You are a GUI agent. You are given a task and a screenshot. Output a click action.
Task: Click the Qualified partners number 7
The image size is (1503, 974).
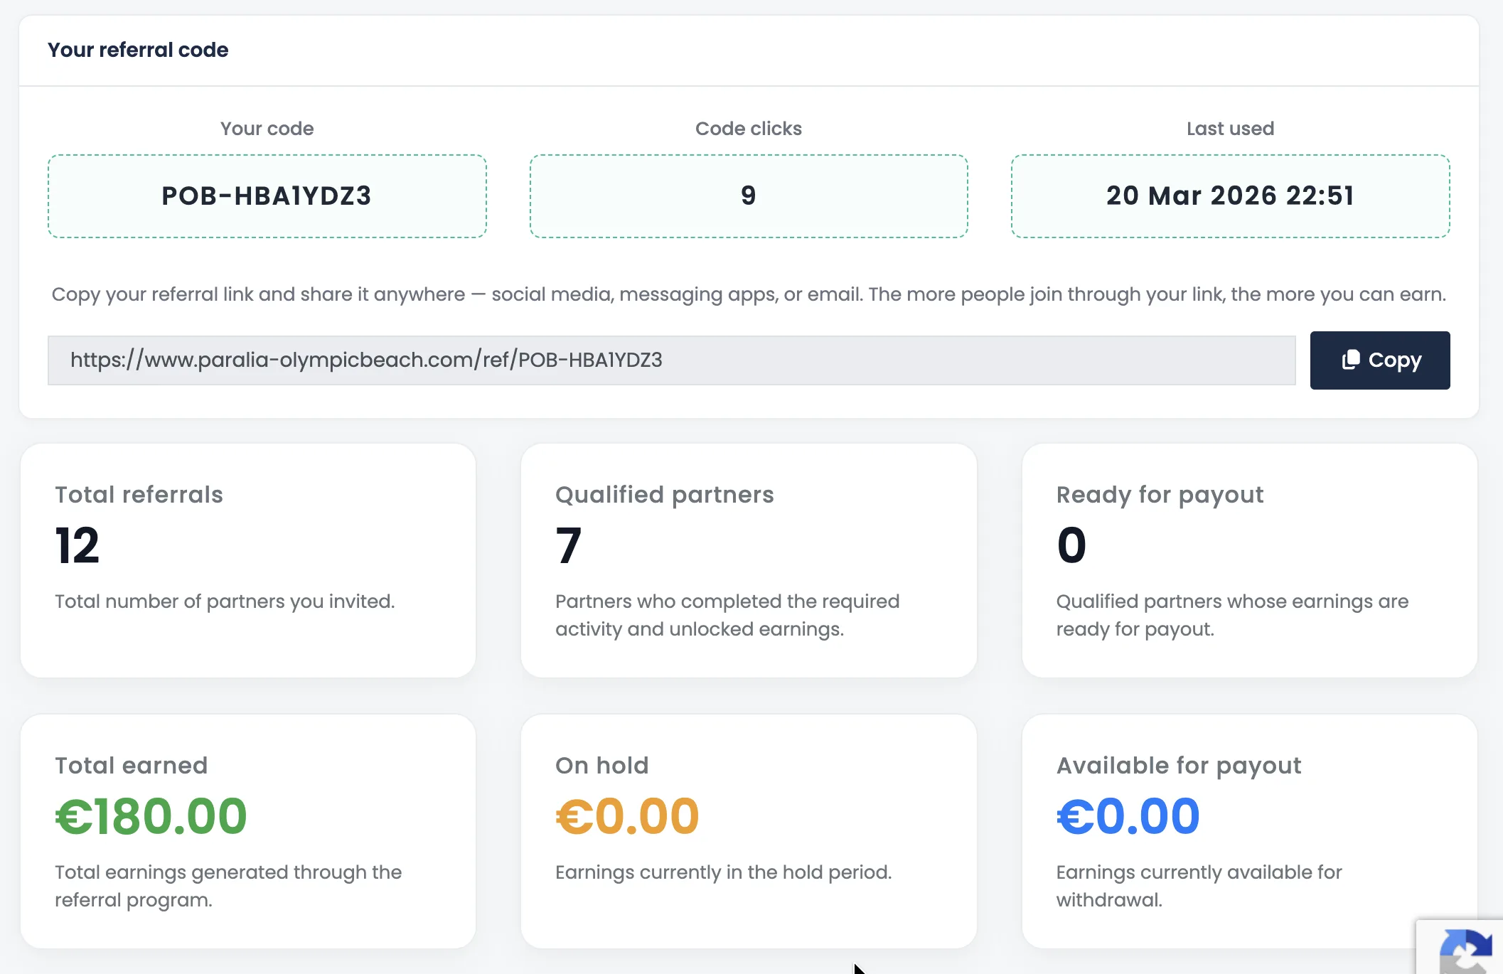pyautogui.click(x=568, y=545)
